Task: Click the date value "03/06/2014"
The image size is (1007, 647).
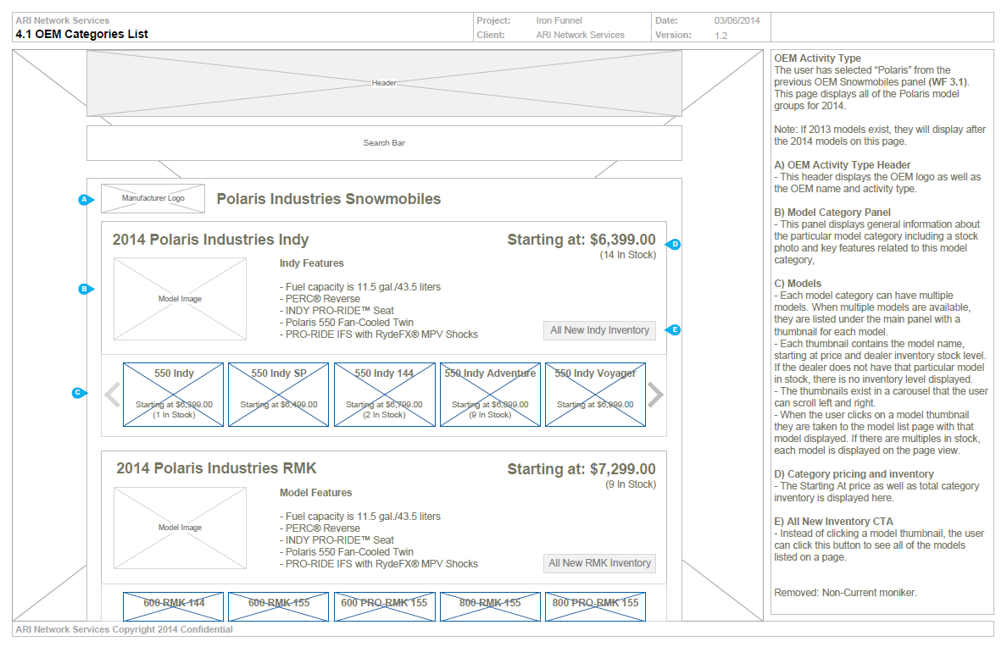Action: tap(737, 20)
